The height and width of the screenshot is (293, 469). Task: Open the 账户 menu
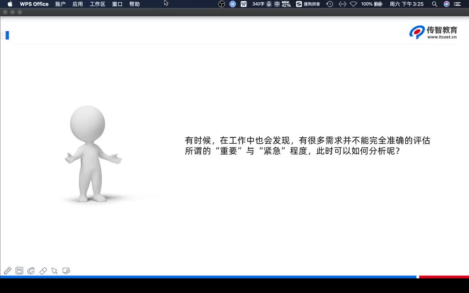coord(60,4)
